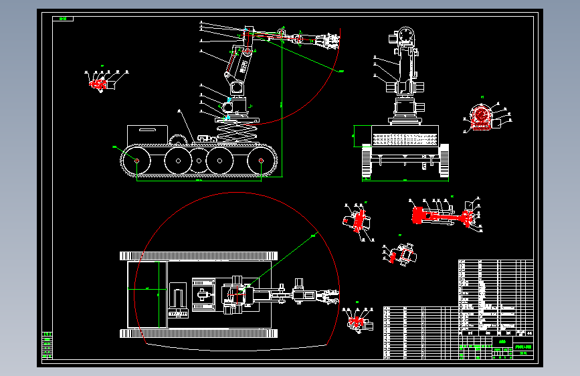
Task: Pick the long red shaft section detail view
Action: (x=444, y=215)
